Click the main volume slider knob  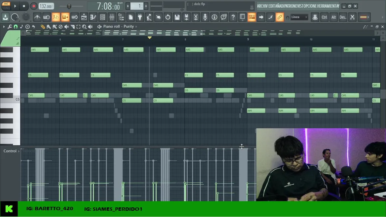(69, 6)
